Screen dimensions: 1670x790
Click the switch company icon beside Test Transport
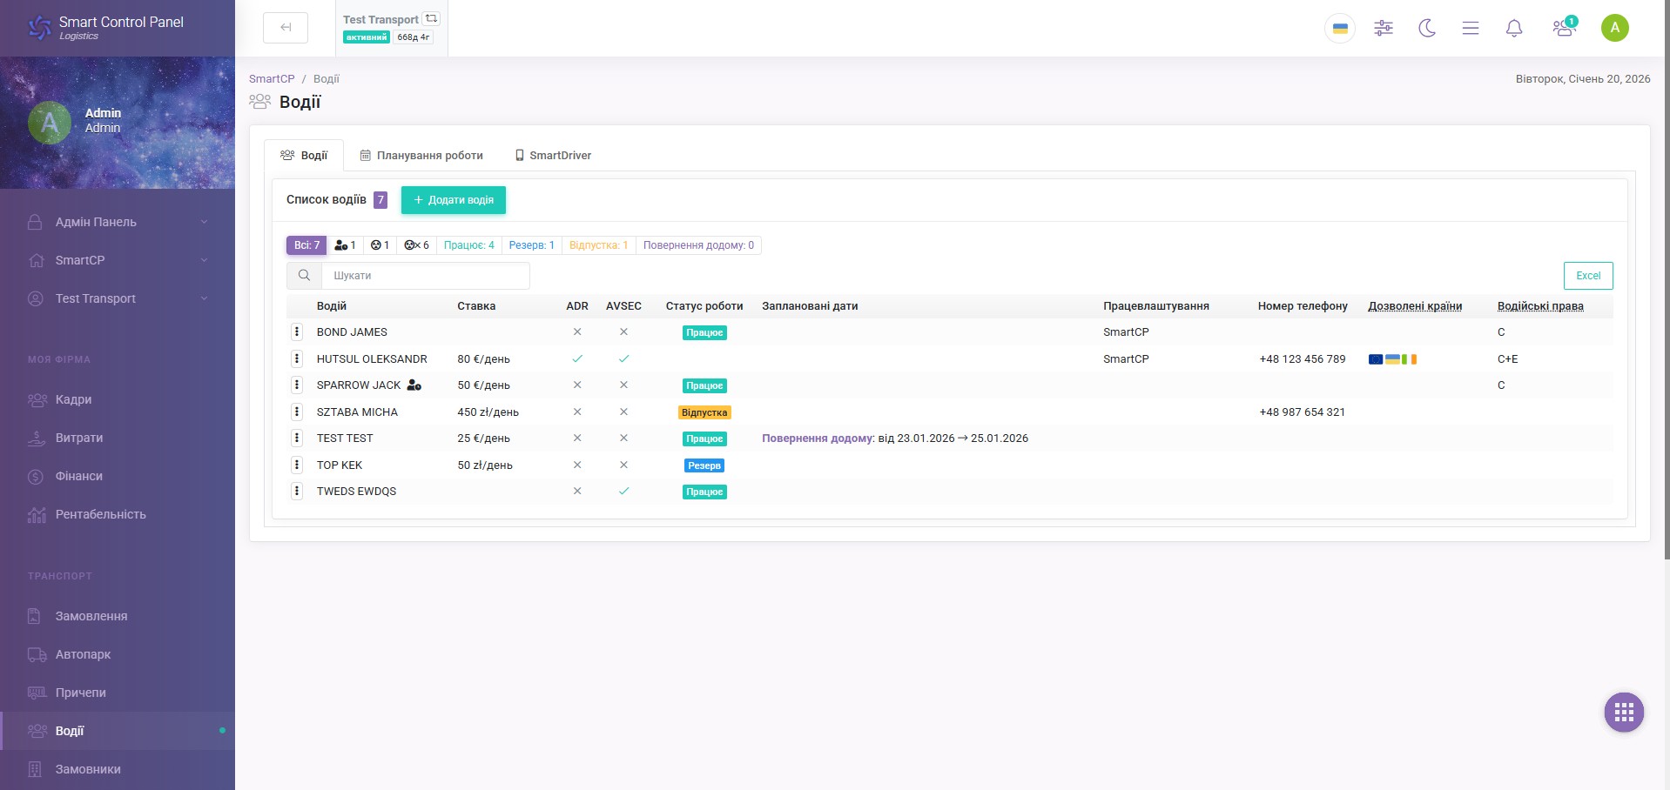(x=431, y=18)
